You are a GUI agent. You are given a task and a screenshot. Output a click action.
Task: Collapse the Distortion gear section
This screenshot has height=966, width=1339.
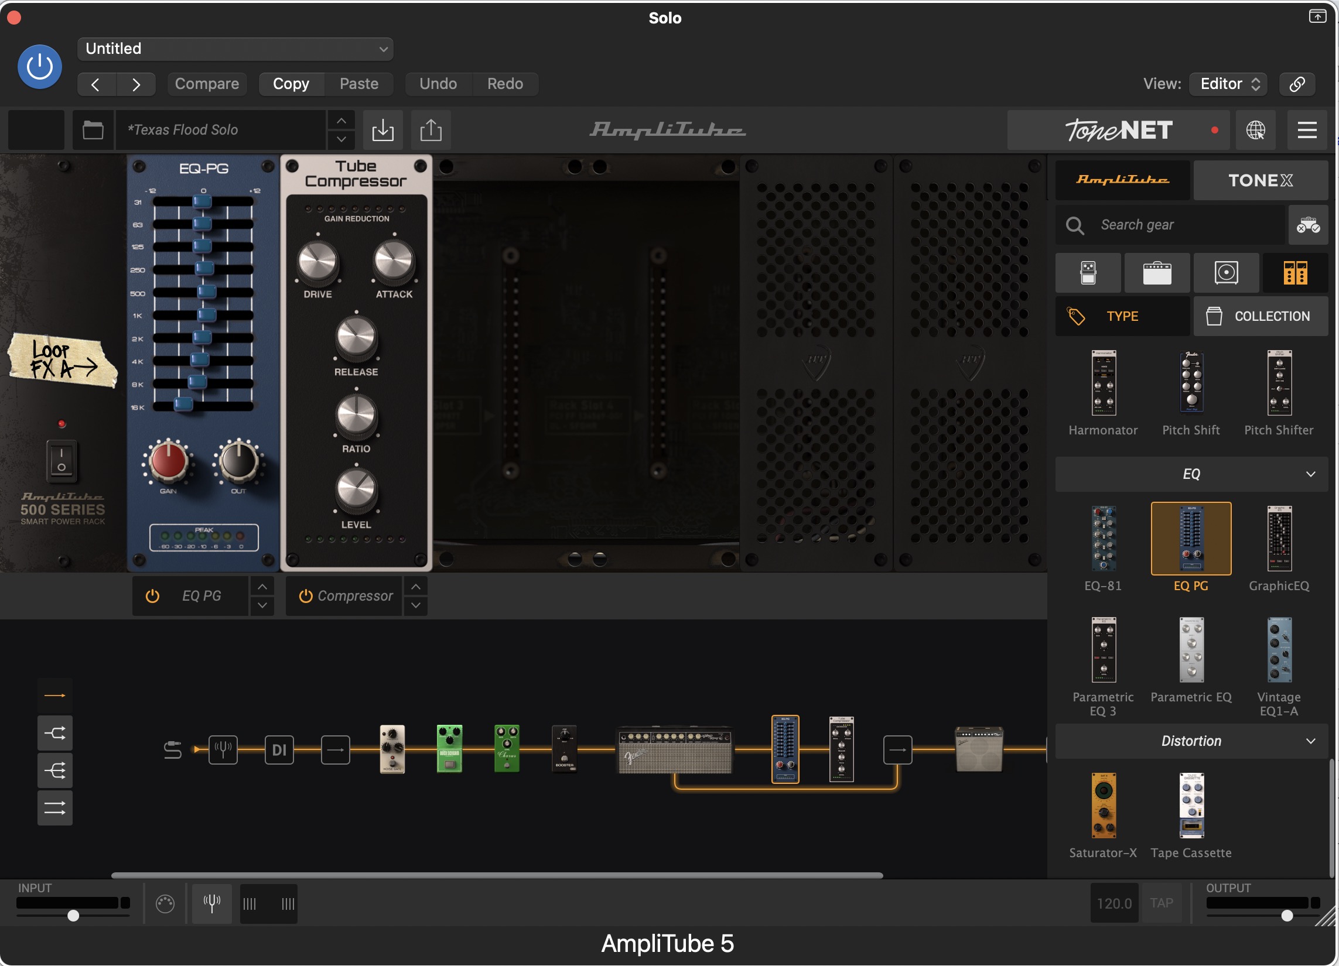click(x=1191, y=741)
